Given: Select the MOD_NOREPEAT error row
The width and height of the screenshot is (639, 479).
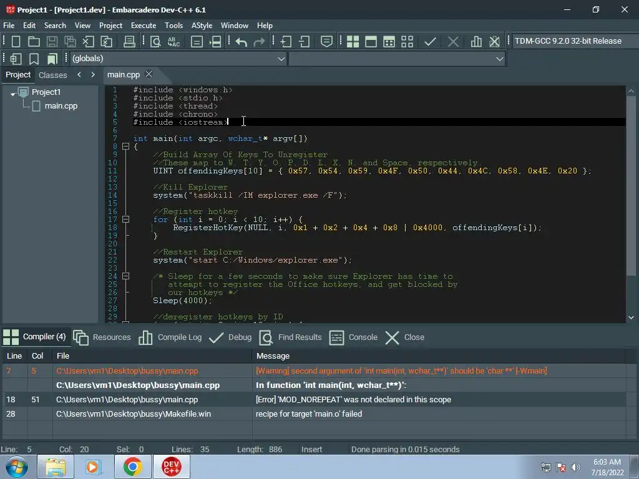Looking at the screenshot, I should [314, 400].
